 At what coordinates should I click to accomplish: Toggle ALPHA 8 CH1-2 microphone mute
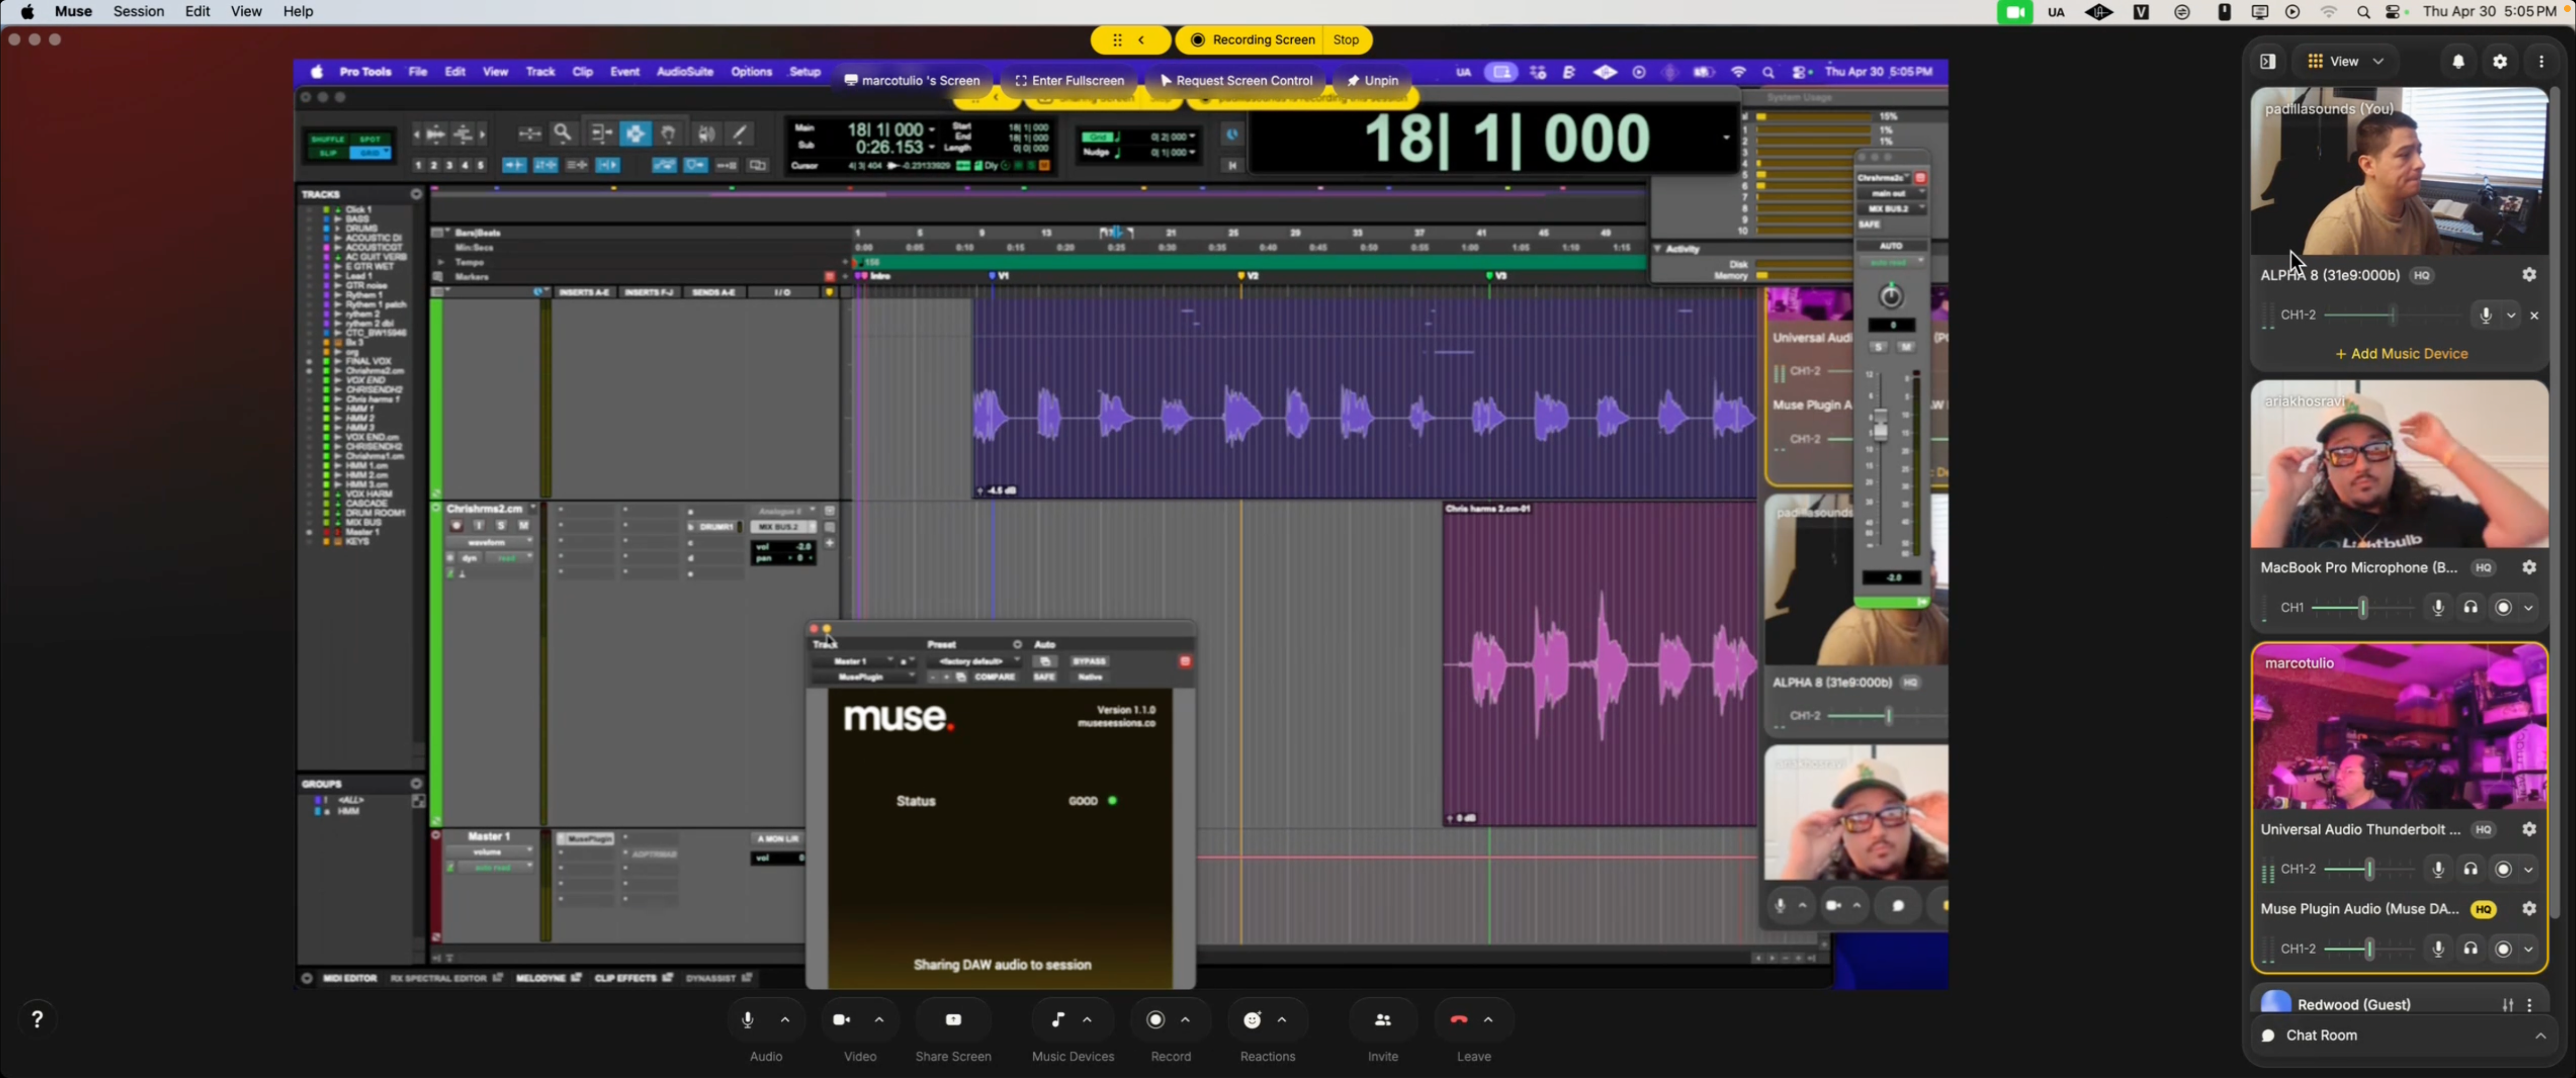tap(2485, 315)
